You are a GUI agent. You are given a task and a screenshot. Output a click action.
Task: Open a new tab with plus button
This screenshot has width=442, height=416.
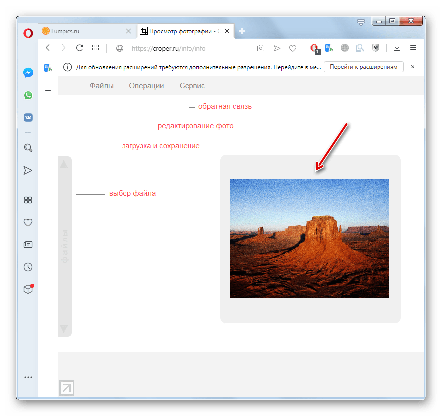click(242, 31)
